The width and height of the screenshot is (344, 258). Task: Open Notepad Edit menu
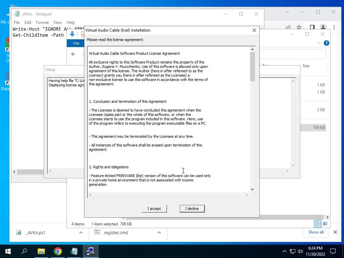(28, 23)
